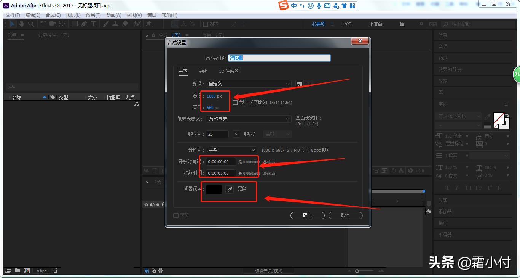
Task: Select the Unified Camera tool
Action: pos(53,24)
